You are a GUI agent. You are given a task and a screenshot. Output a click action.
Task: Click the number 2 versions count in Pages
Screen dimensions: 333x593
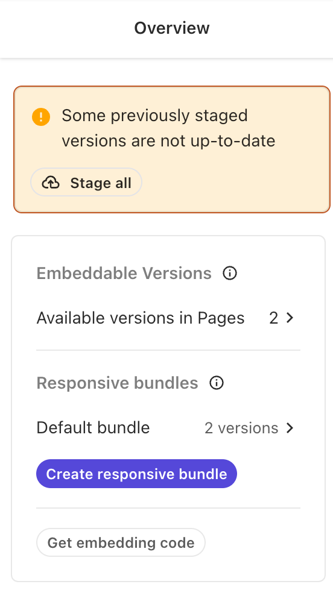(x=274, y=318)
